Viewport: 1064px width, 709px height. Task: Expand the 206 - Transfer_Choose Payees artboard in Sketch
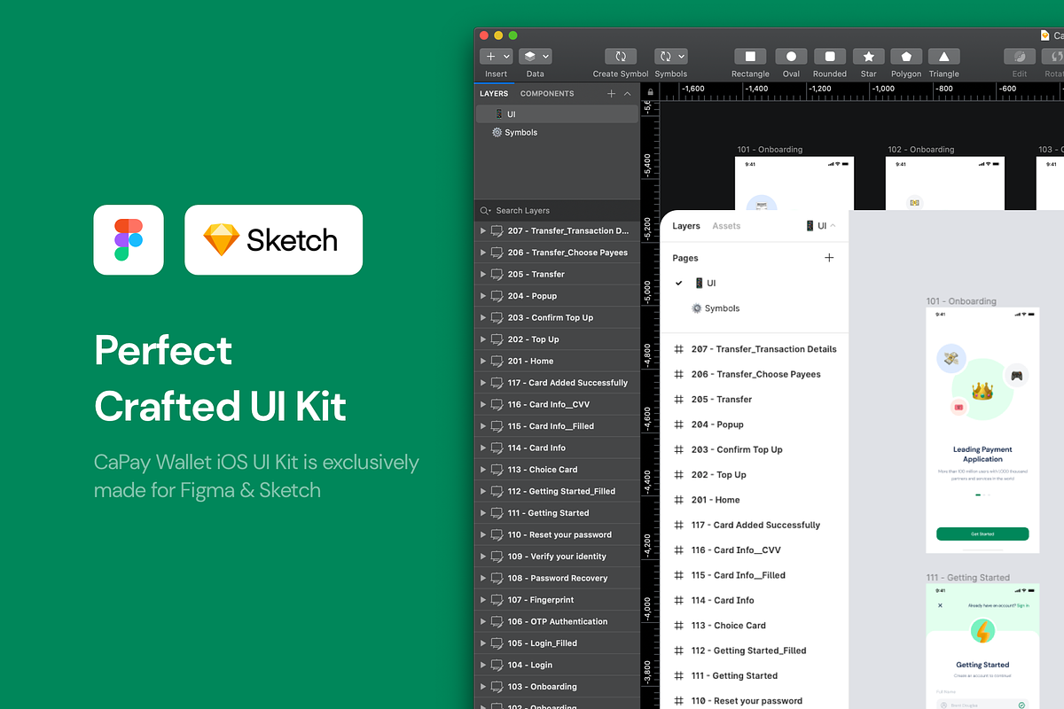483,253
